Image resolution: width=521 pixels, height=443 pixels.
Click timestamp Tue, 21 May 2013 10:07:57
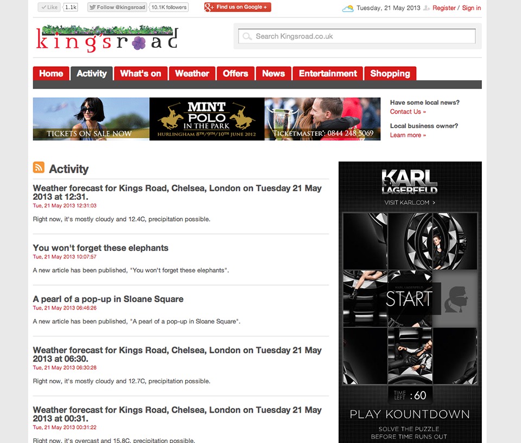pos(65,257)
